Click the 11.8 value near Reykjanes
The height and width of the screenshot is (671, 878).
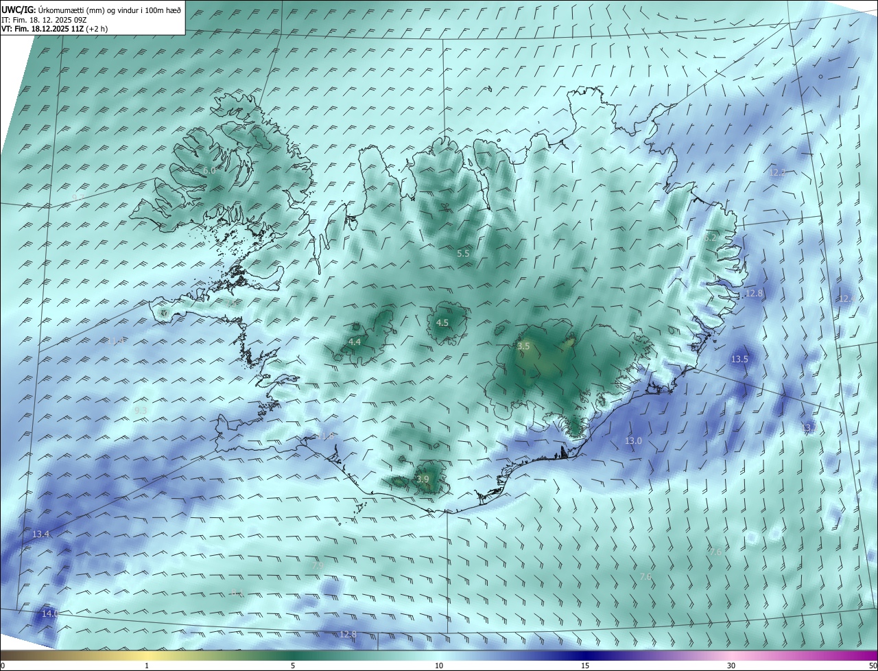pyautogui.click(x=325, y=436)
